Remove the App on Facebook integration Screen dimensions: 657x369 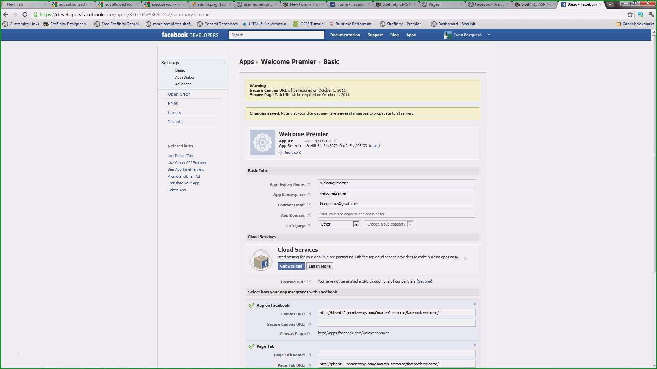click(475, 304)
